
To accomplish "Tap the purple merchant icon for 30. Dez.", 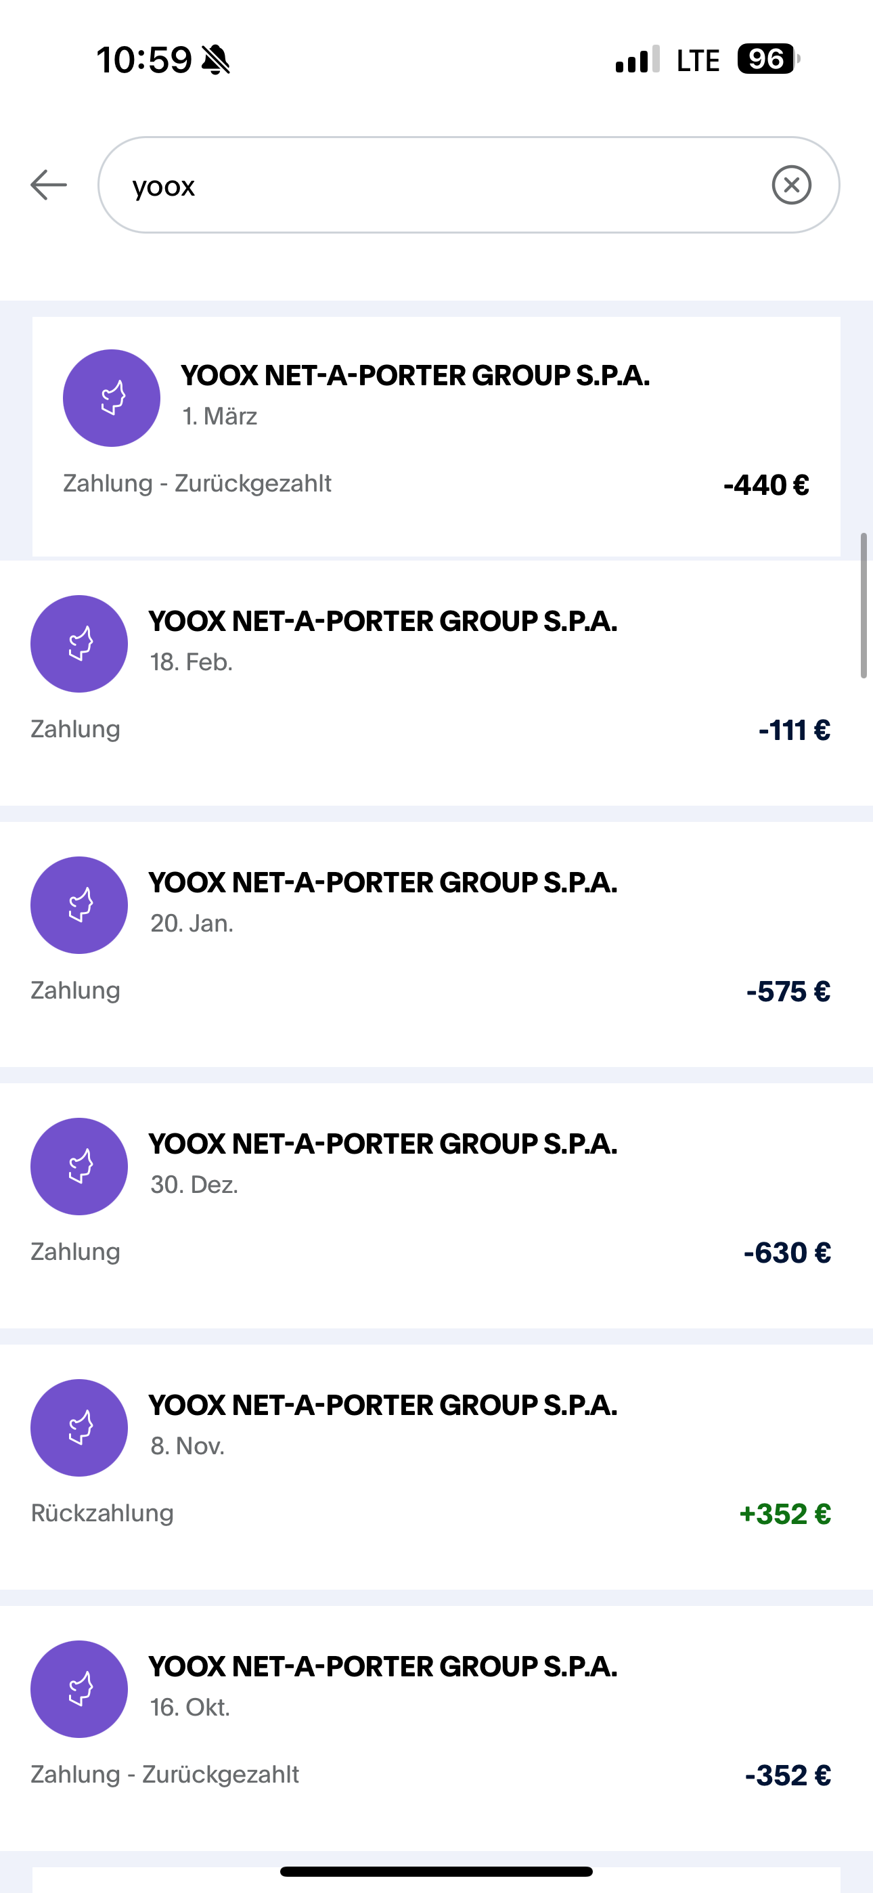I will point(79,1167).
